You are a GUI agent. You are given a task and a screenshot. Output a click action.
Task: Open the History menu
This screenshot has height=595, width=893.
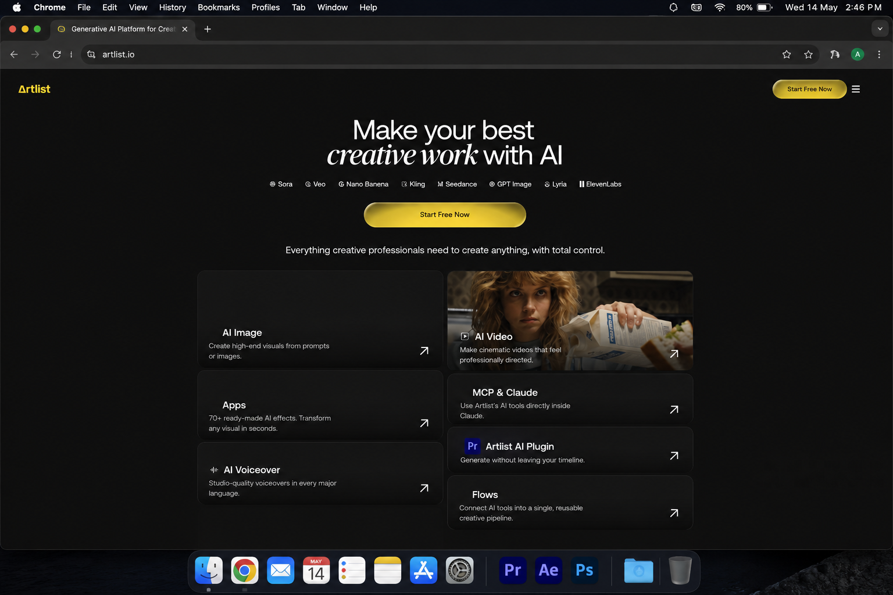click(173, 8)
